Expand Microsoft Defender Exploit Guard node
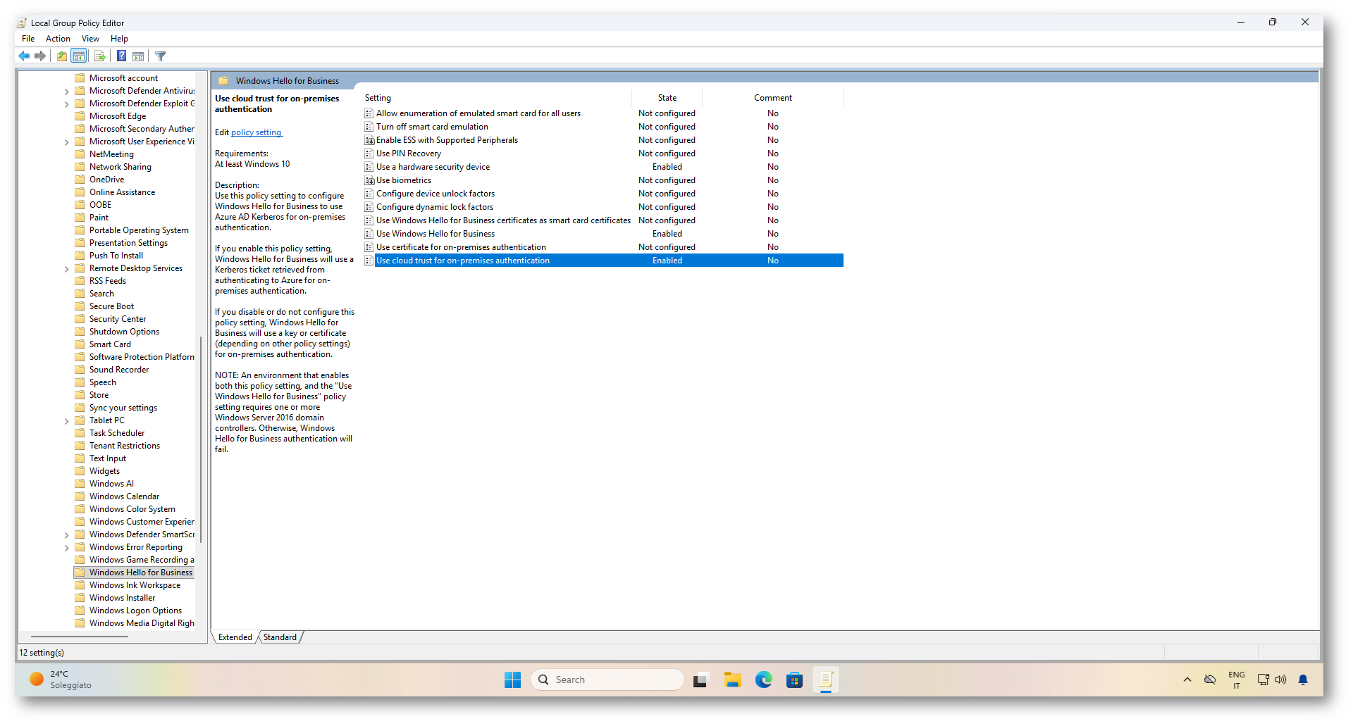Image resolution: width=1353 pixels, height=726 pixels. [67, 104]
